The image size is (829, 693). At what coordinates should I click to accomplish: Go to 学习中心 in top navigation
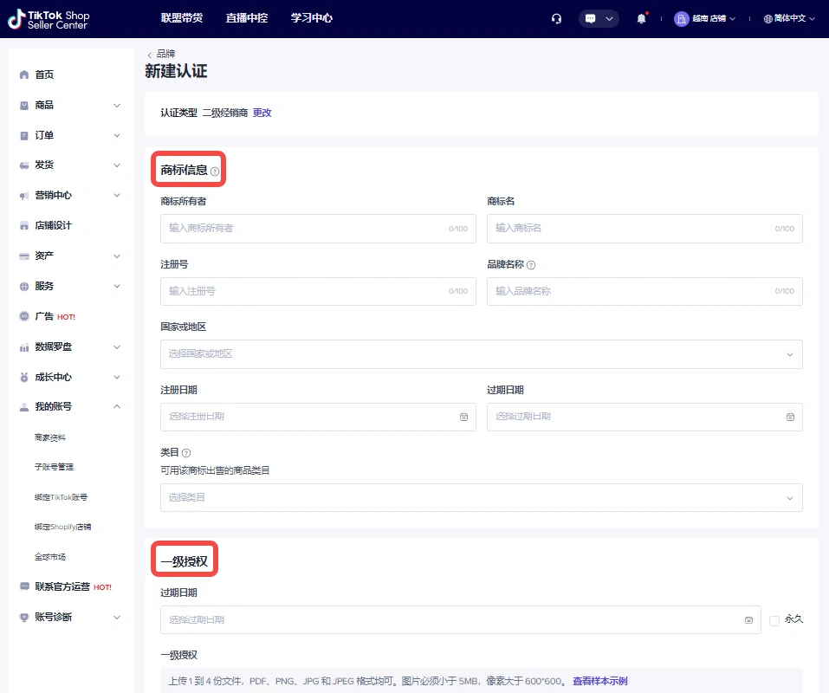(x=311, y=18)
